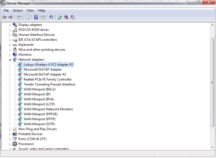Select WAN Miniport (PPTP)
The image size is (216, 158).
(x=40, y=119)
